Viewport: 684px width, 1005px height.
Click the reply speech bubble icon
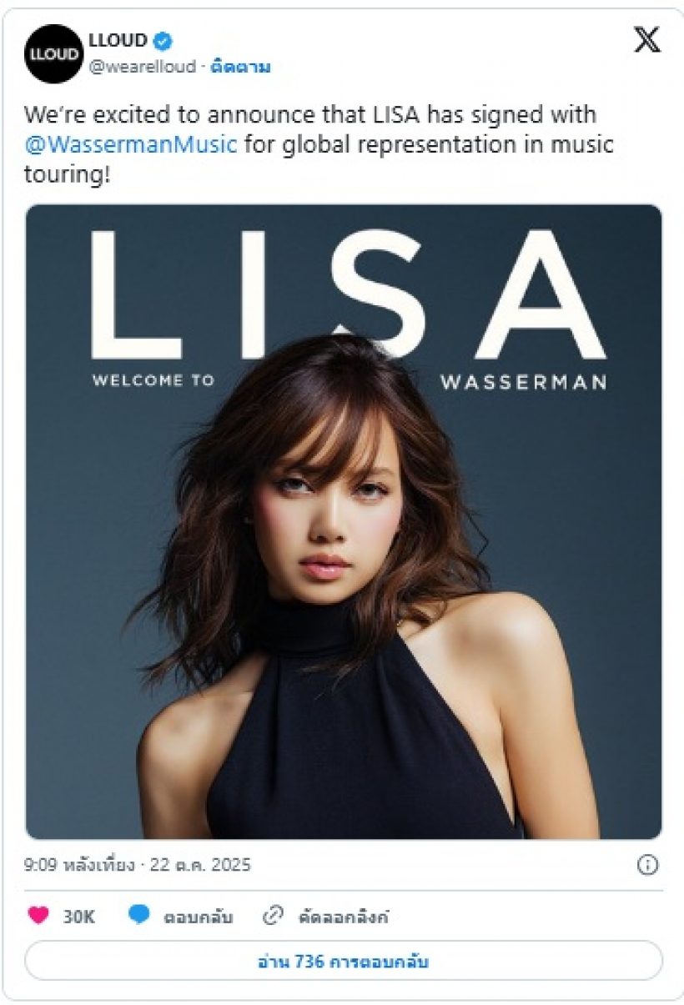139,916
